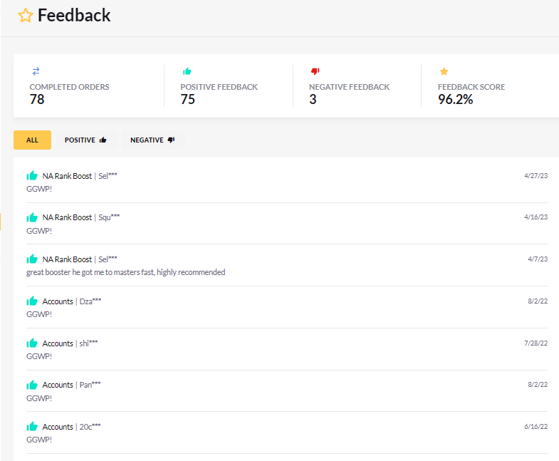Click the Feedback page heading

pyautogui.click(x=74, y=16)
